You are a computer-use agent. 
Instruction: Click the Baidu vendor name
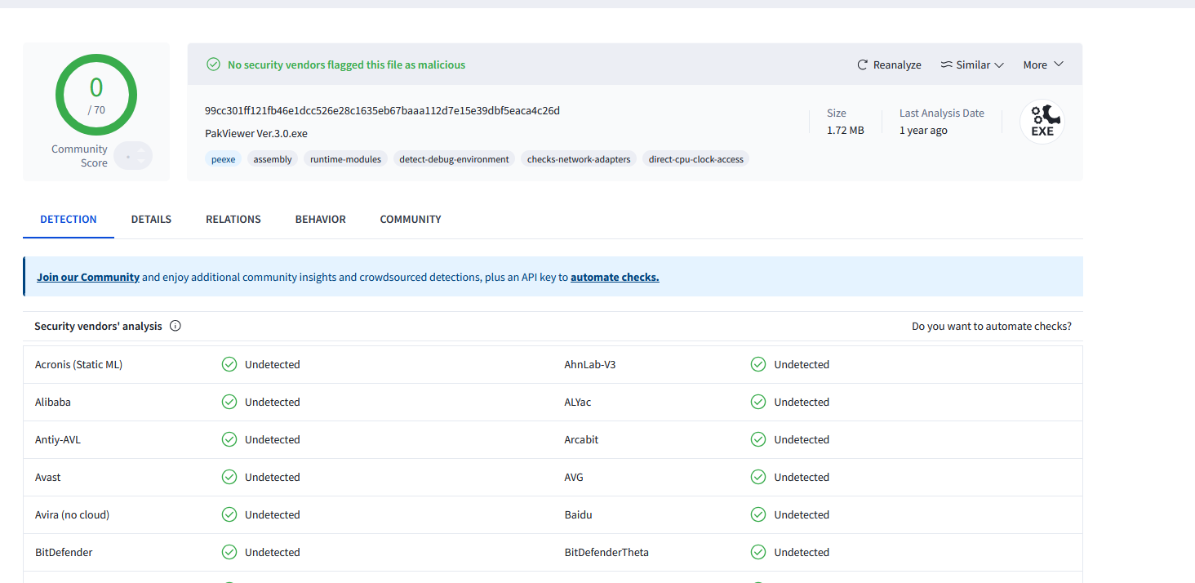tap(579, 514)
